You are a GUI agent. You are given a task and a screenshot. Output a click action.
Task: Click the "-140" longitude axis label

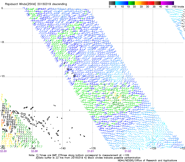(62, 148)
